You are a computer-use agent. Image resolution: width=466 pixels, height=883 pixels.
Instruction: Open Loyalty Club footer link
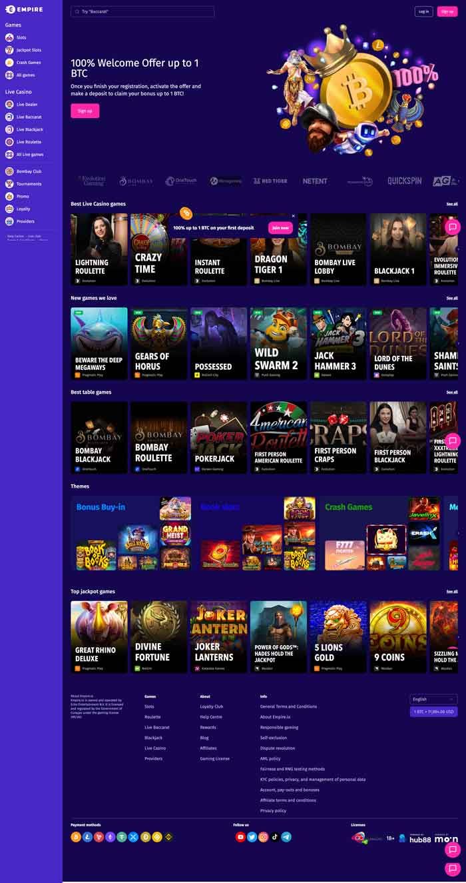[212, 706]
